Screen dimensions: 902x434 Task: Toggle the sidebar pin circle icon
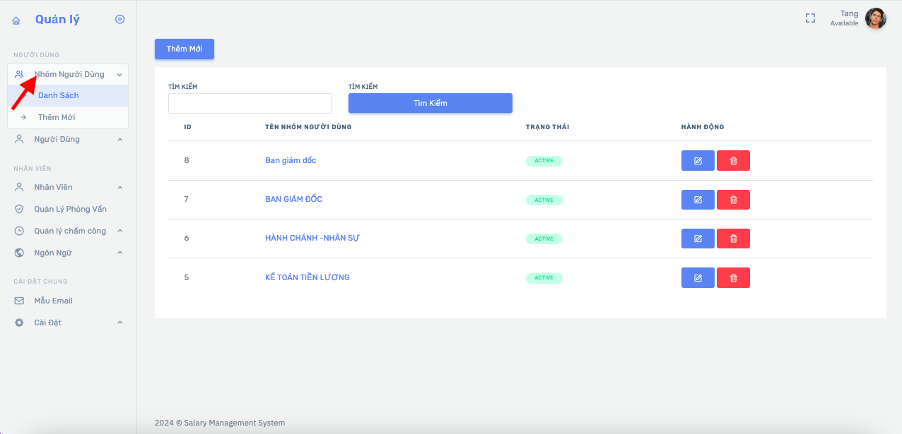tap(119, 20)
